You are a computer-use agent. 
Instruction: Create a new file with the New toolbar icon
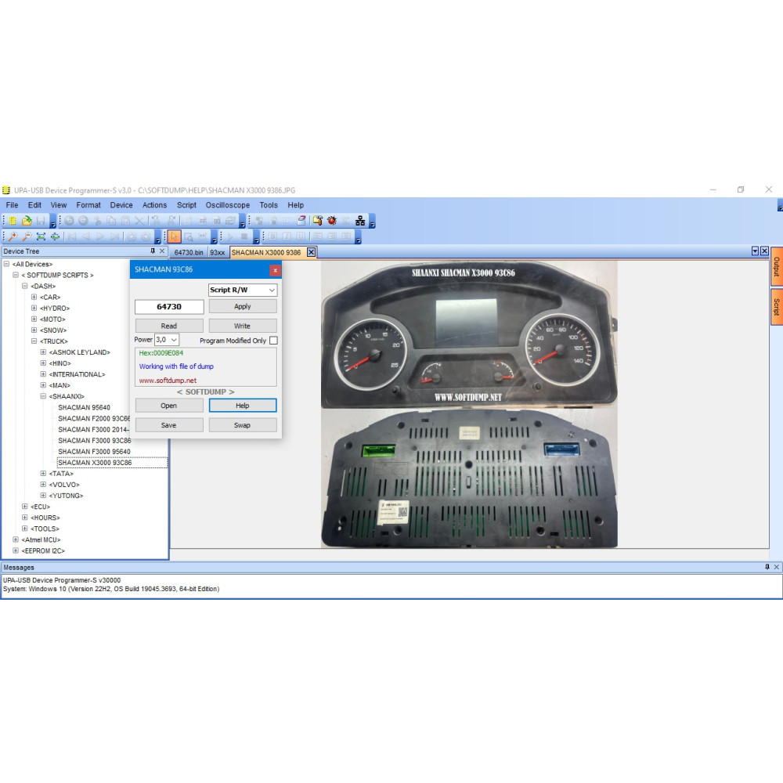pyautogui.click(x=13, y=221)
